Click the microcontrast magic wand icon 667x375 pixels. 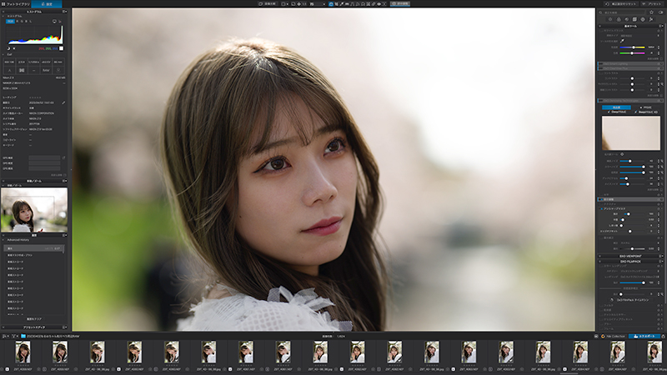coord(662,84)
